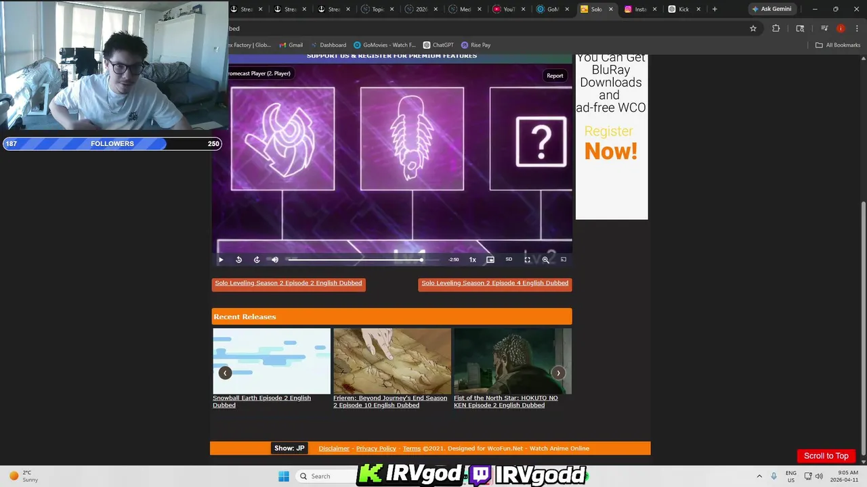Close the Kick browser tab
Screen dimensions: 867x487
point(698,9)
